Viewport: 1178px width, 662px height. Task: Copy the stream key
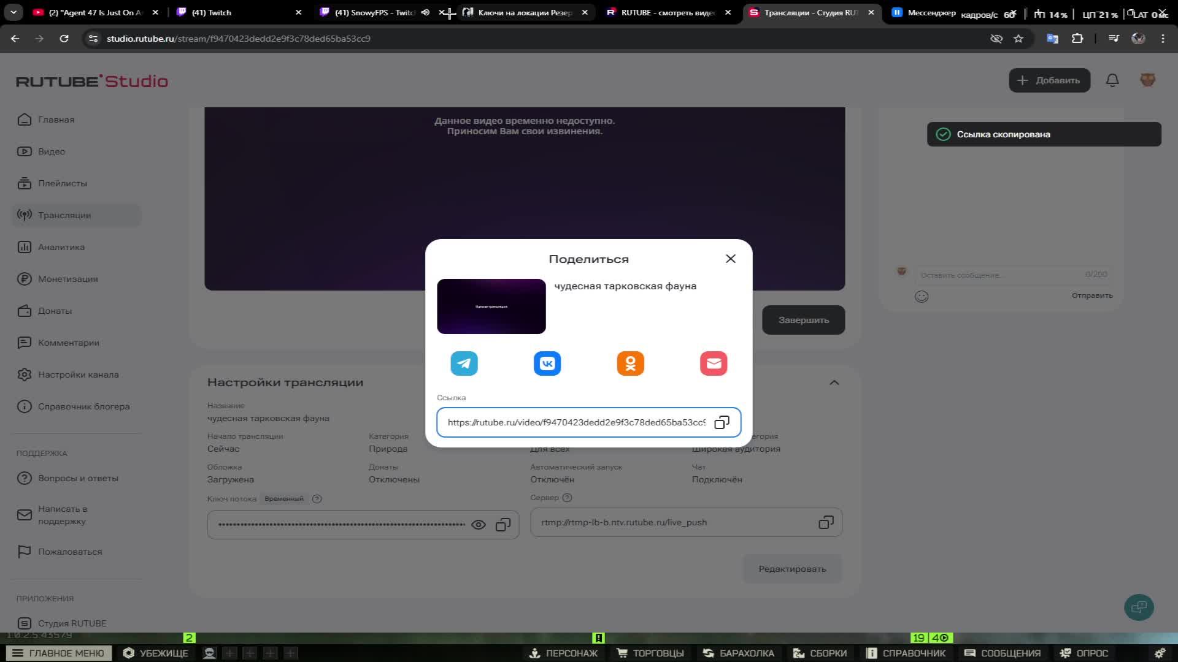(x=502, y=525)
